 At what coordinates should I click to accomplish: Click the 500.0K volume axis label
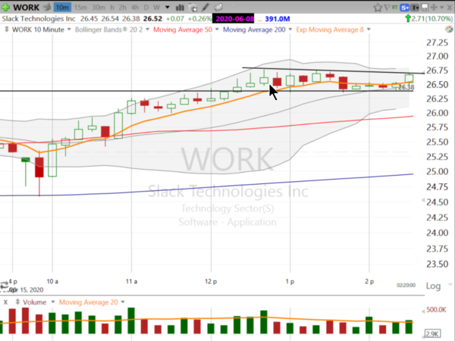coord(436,310)
